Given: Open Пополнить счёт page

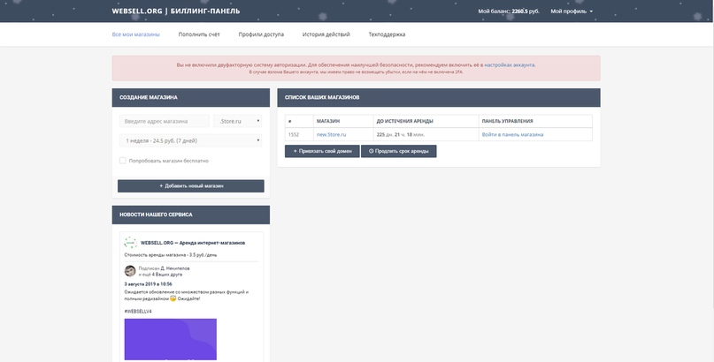Looking at the screenshot, I should [x=199, y=34].
